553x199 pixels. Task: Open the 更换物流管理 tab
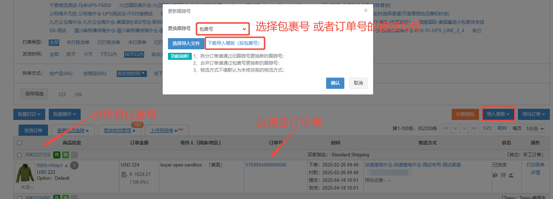click(120, 130)
